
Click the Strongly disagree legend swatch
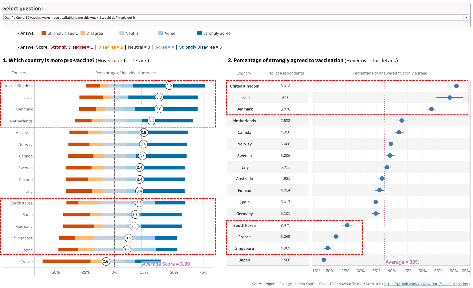pyautogui.click(x=44, y=33)
